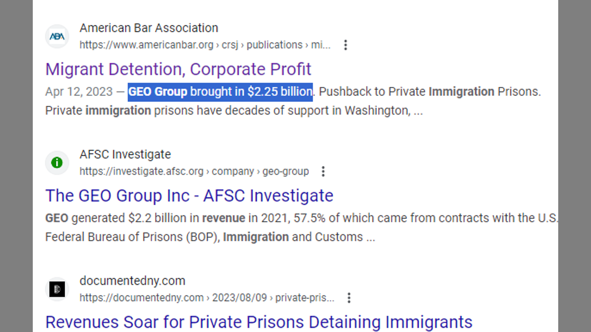Viewport: 591px width, 332px height.
Task: Open the three-dot options for the AFSC Investigate result
Action: click(323, 172)
